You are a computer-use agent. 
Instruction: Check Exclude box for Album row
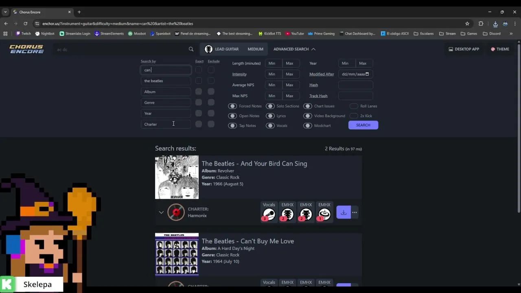point(211,92)
